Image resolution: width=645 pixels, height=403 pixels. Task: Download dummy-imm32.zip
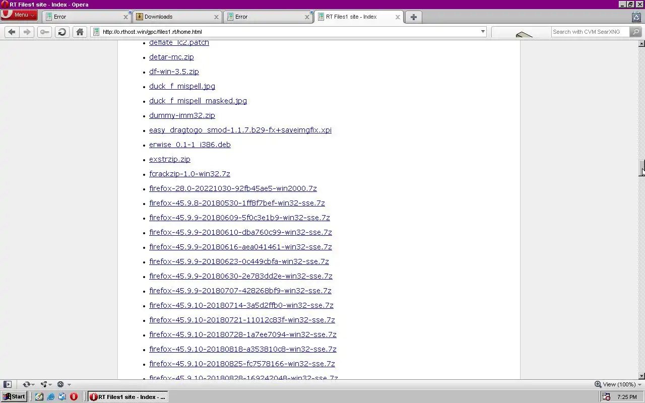pyautogui.click(x=182, y=115)
